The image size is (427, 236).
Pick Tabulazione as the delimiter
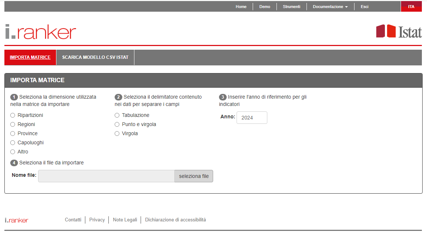pos(117,115)
